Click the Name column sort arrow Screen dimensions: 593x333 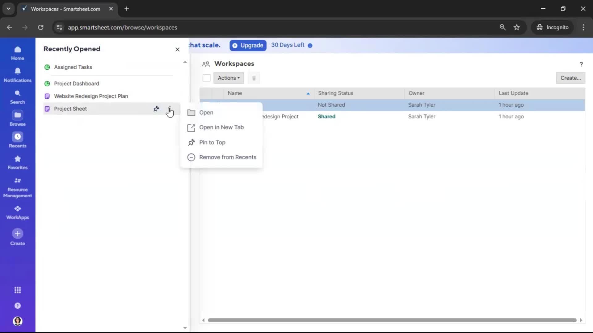click(x=308, y=93)
